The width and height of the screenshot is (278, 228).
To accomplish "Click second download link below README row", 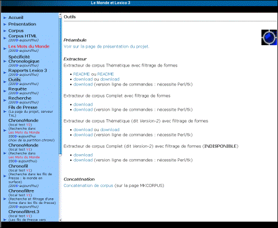I will [110, 79].
